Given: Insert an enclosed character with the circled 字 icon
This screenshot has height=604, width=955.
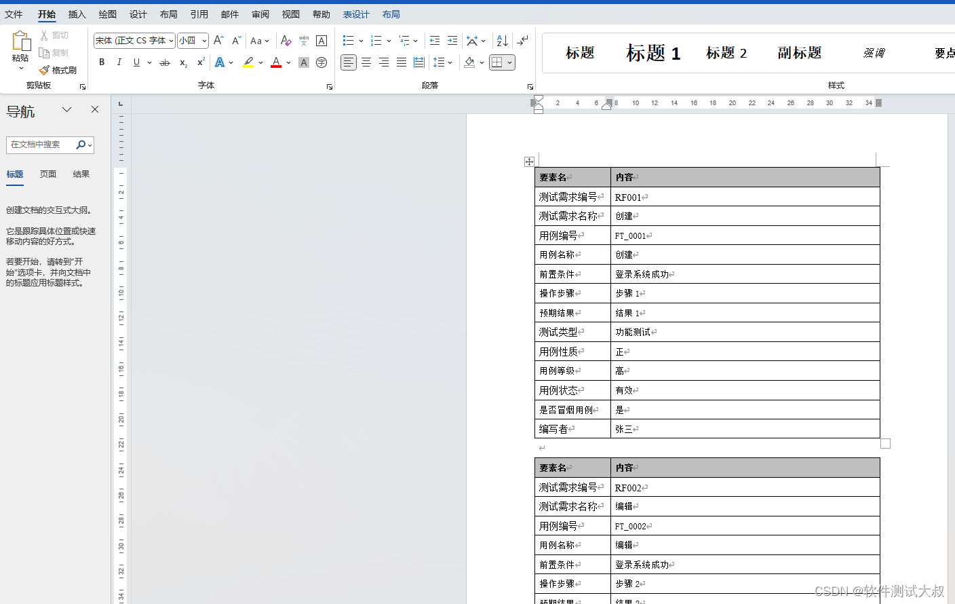Looking at the screenshot, I should coord(321,62).
